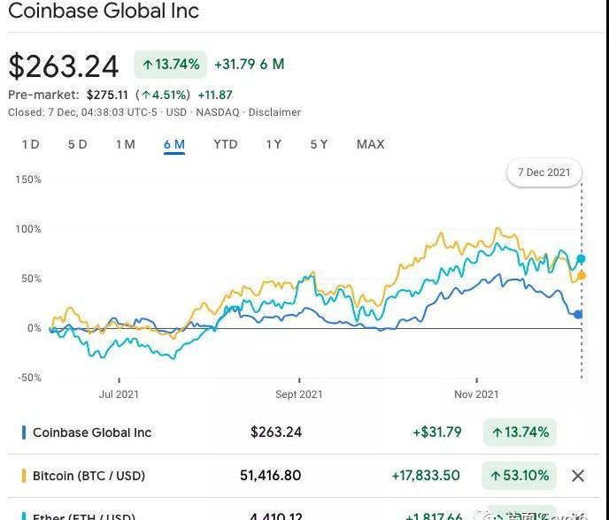Click the blue Coinbase endpoint dot on chart
609x520 pixels.
579,314
